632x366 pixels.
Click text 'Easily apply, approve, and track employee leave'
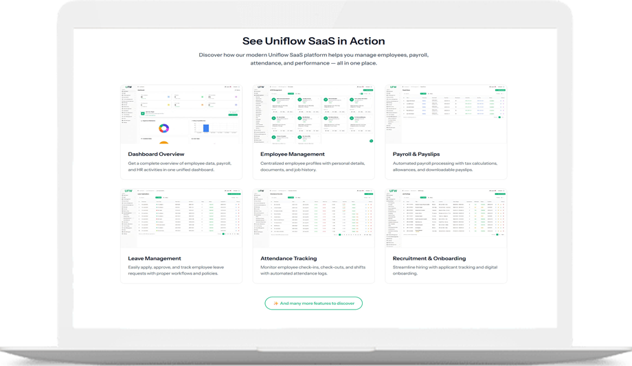176,267
